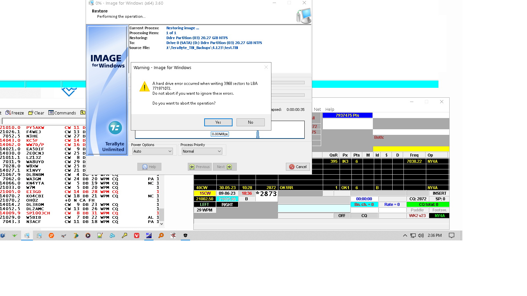This screenshot has height=296, width=527.
Task: Open the Power Options dropdown set to Auto
Action: pos(153,151)
